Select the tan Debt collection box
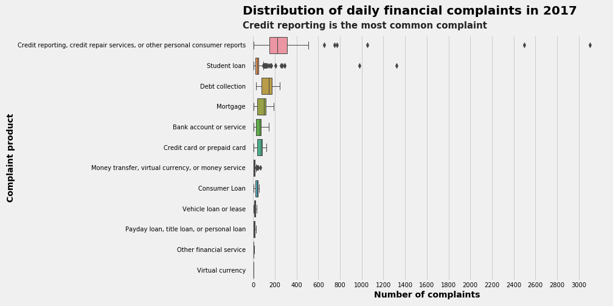Image resolution: width=613 pixels, height=306 pixels. click(x=266, y=86)
